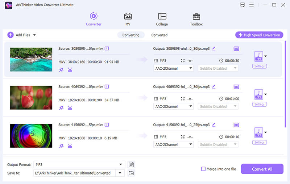Open cut scissors tool for 4156092 video

(70, 146)
